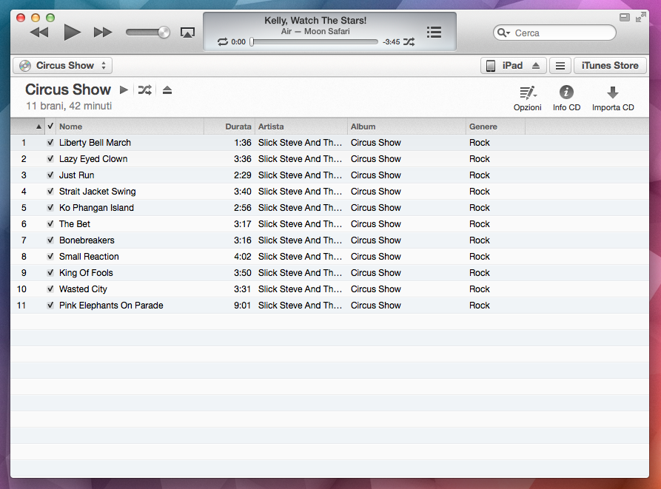The image size is (661, 489).
Task: Uncheck The Bet track checkbox
Action: coord(50,223)
